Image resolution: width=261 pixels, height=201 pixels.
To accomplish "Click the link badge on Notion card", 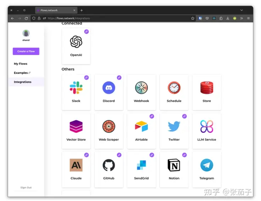I will point(184,155).
